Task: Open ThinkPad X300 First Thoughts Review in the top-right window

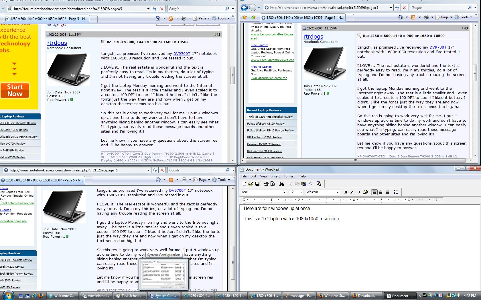Action: coord(270,117)
